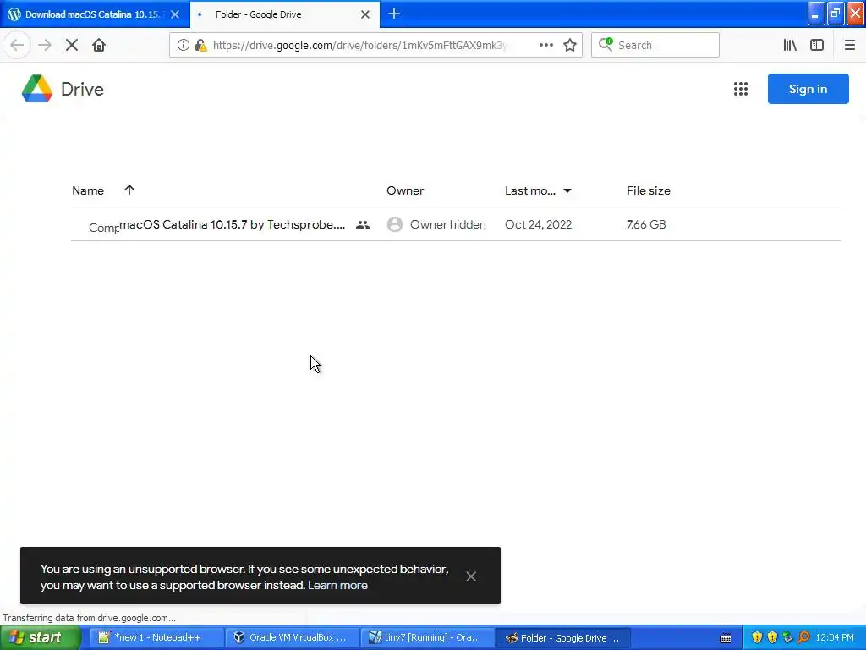Sort files by Name column
Screen dimensions: 866x650
pos(88,190)
